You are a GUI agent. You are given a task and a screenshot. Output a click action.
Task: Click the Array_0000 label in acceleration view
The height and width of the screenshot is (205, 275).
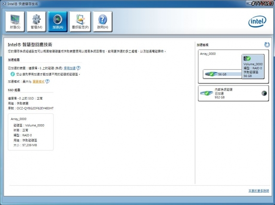(x=208, y=54)
